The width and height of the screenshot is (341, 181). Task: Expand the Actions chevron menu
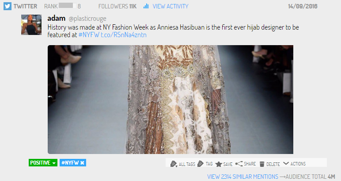pos(286,163)
